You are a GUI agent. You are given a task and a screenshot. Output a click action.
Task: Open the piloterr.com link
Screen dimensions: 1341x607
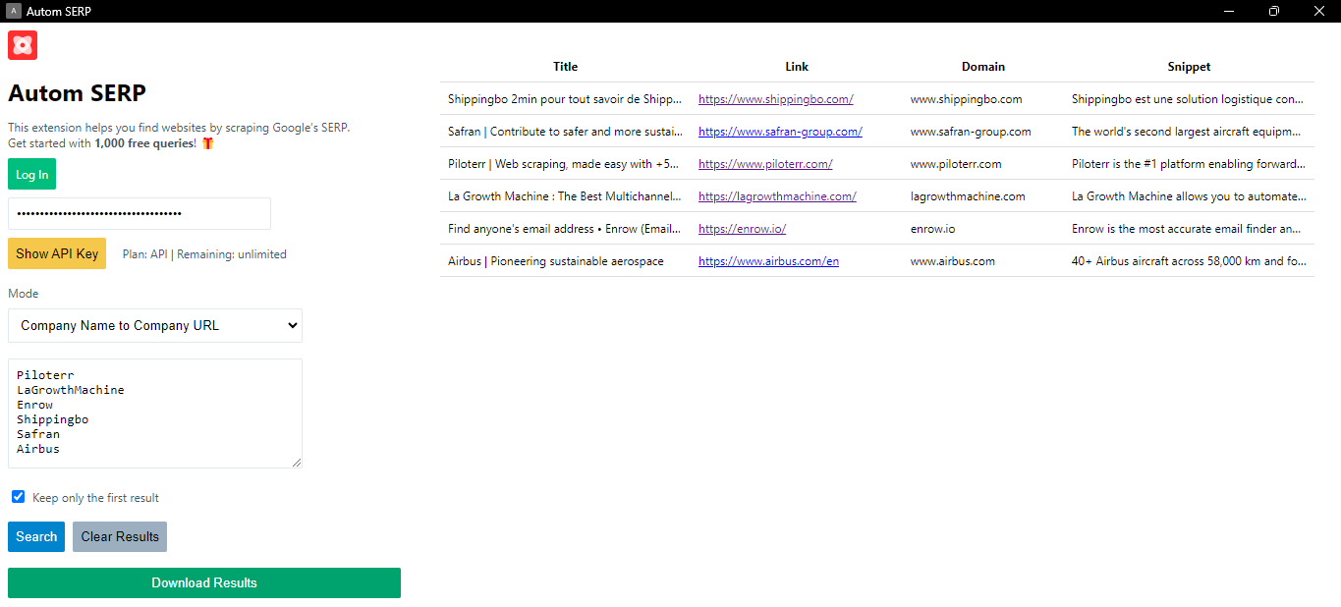point(765,164)
